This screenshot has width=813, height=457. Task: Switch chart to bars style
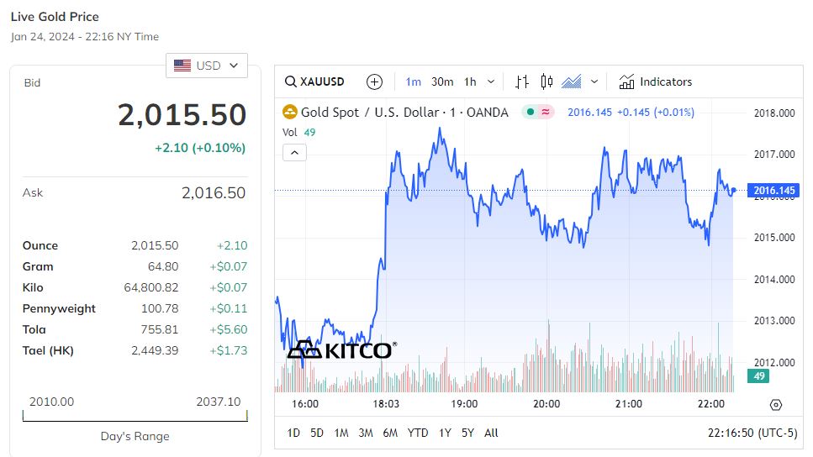(522, 81)
